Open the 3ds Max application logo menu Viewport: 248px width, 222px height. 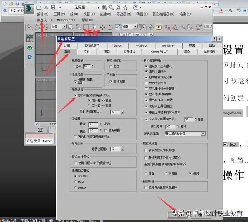point(29,9)
